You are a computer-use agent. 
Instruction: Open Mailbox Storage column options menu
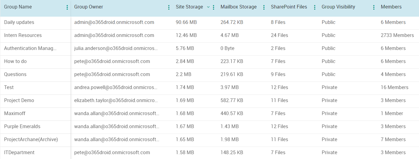(264, 8)
